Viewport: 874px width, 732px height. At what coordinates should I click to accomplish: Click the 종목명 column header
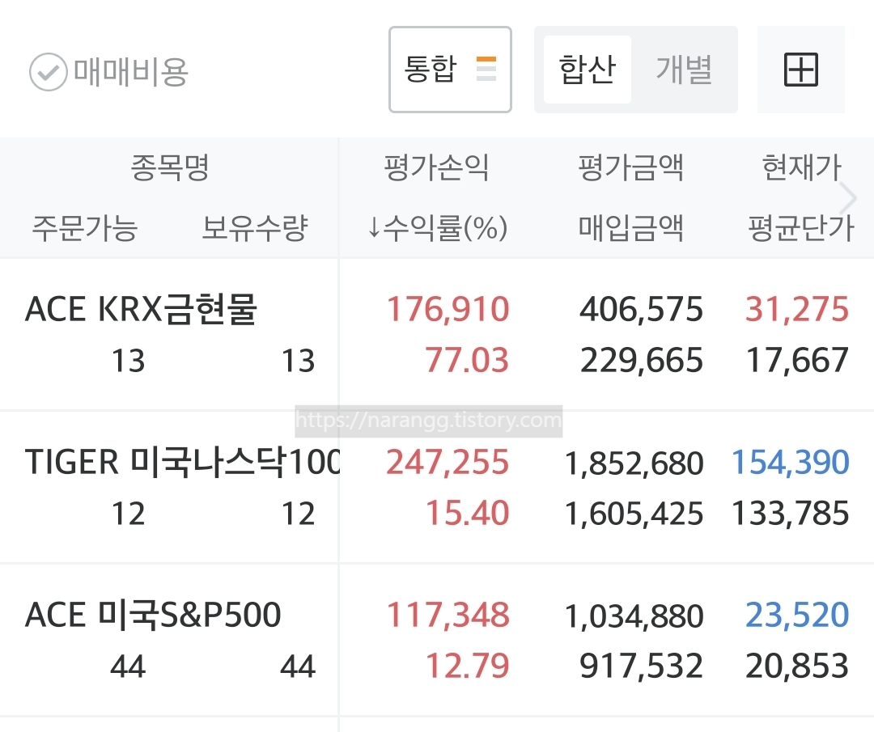[170, 167]
